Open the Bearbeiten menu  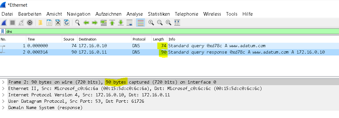(29, 14)
